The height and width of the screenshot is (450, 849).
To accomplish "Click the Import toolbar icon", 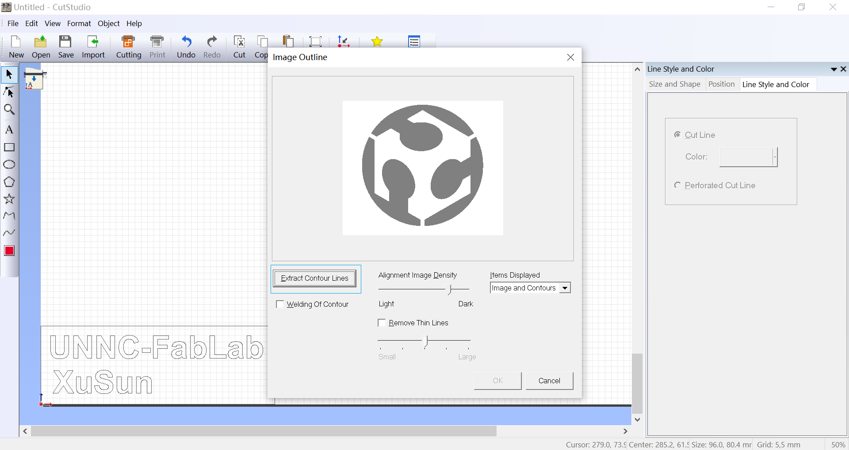I will (93, 47).
